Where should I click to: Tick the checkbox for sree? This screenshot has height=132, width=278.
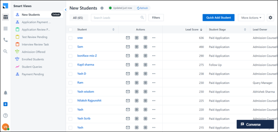tap(70, 38)
